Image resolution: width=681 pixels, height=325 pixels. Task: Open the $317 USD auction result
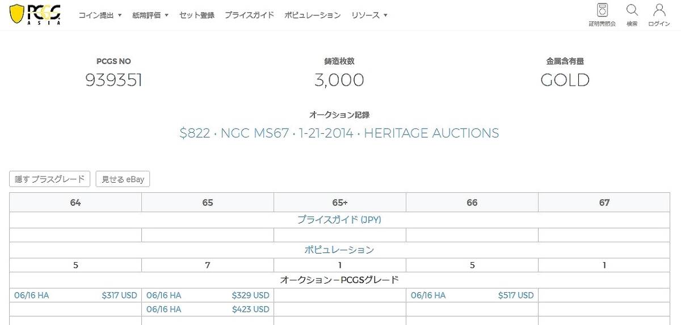pos(119,296)
